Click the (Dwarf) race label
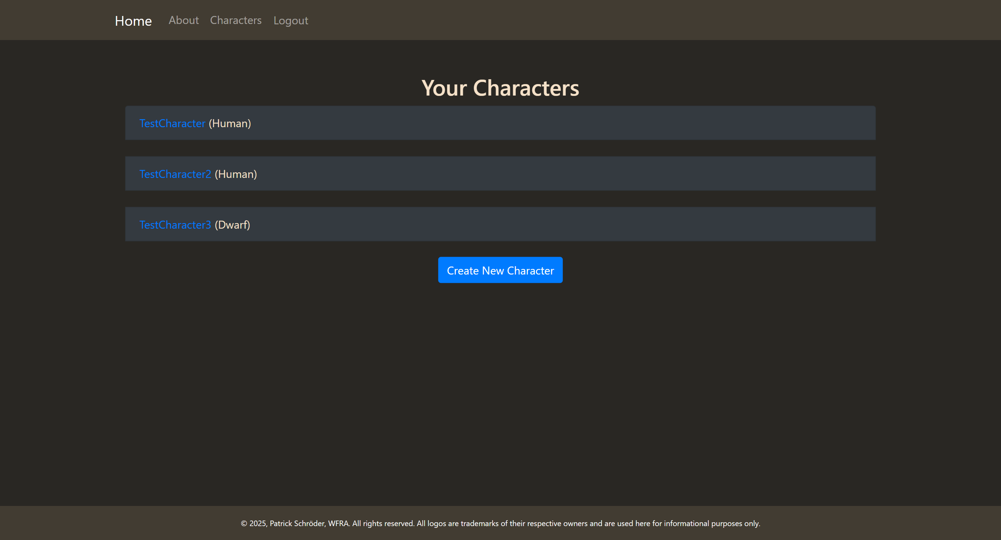 coord(233,225)
